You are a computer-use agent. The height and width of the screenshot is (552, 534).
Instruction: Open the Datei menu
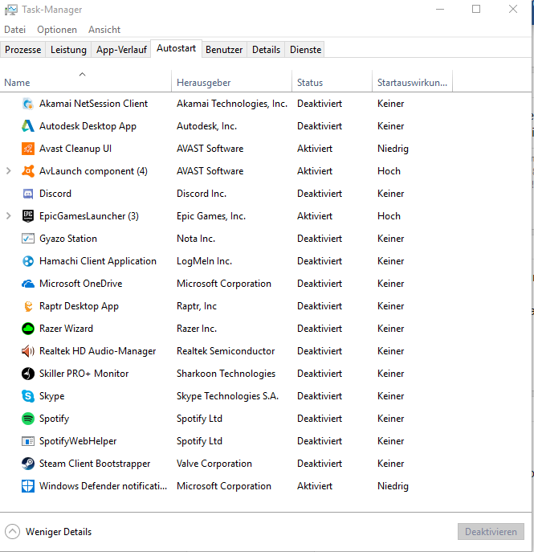coord(14,30)
